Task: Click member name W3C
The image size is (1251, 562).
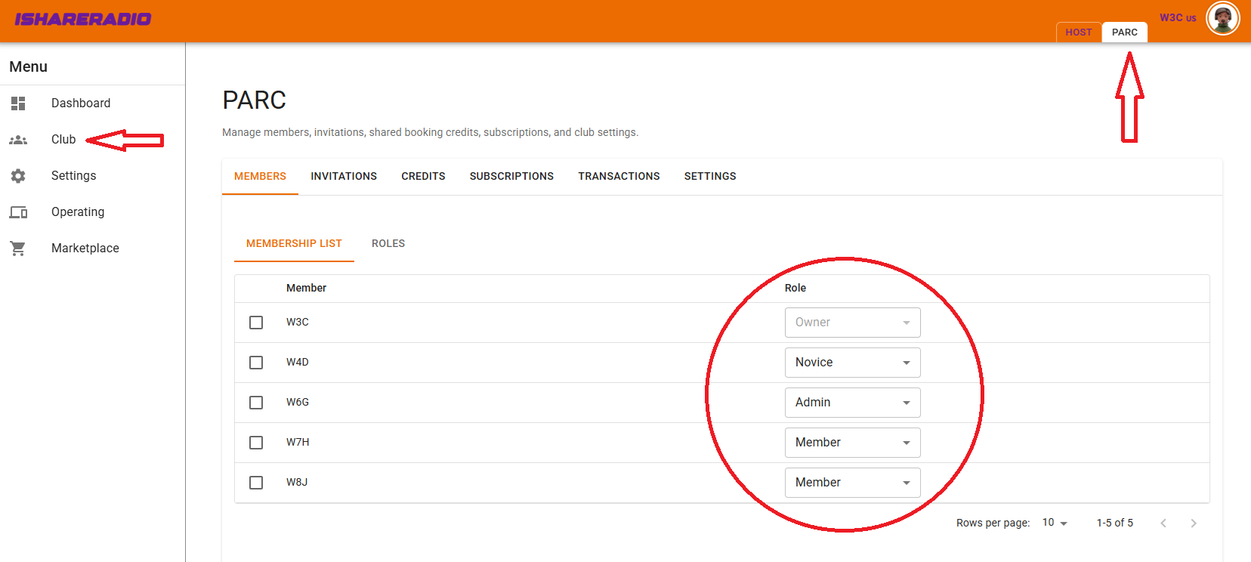Action: point(298,323)
